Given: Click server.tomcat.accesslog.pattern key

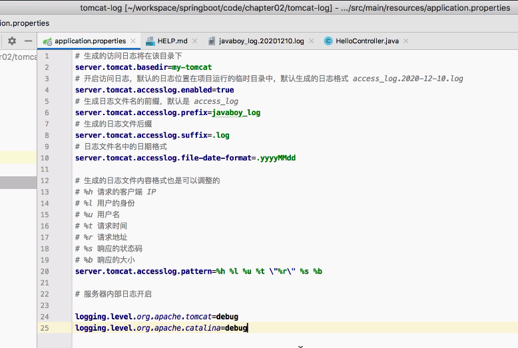Looking at the screenshot, I should pos(143,271).
